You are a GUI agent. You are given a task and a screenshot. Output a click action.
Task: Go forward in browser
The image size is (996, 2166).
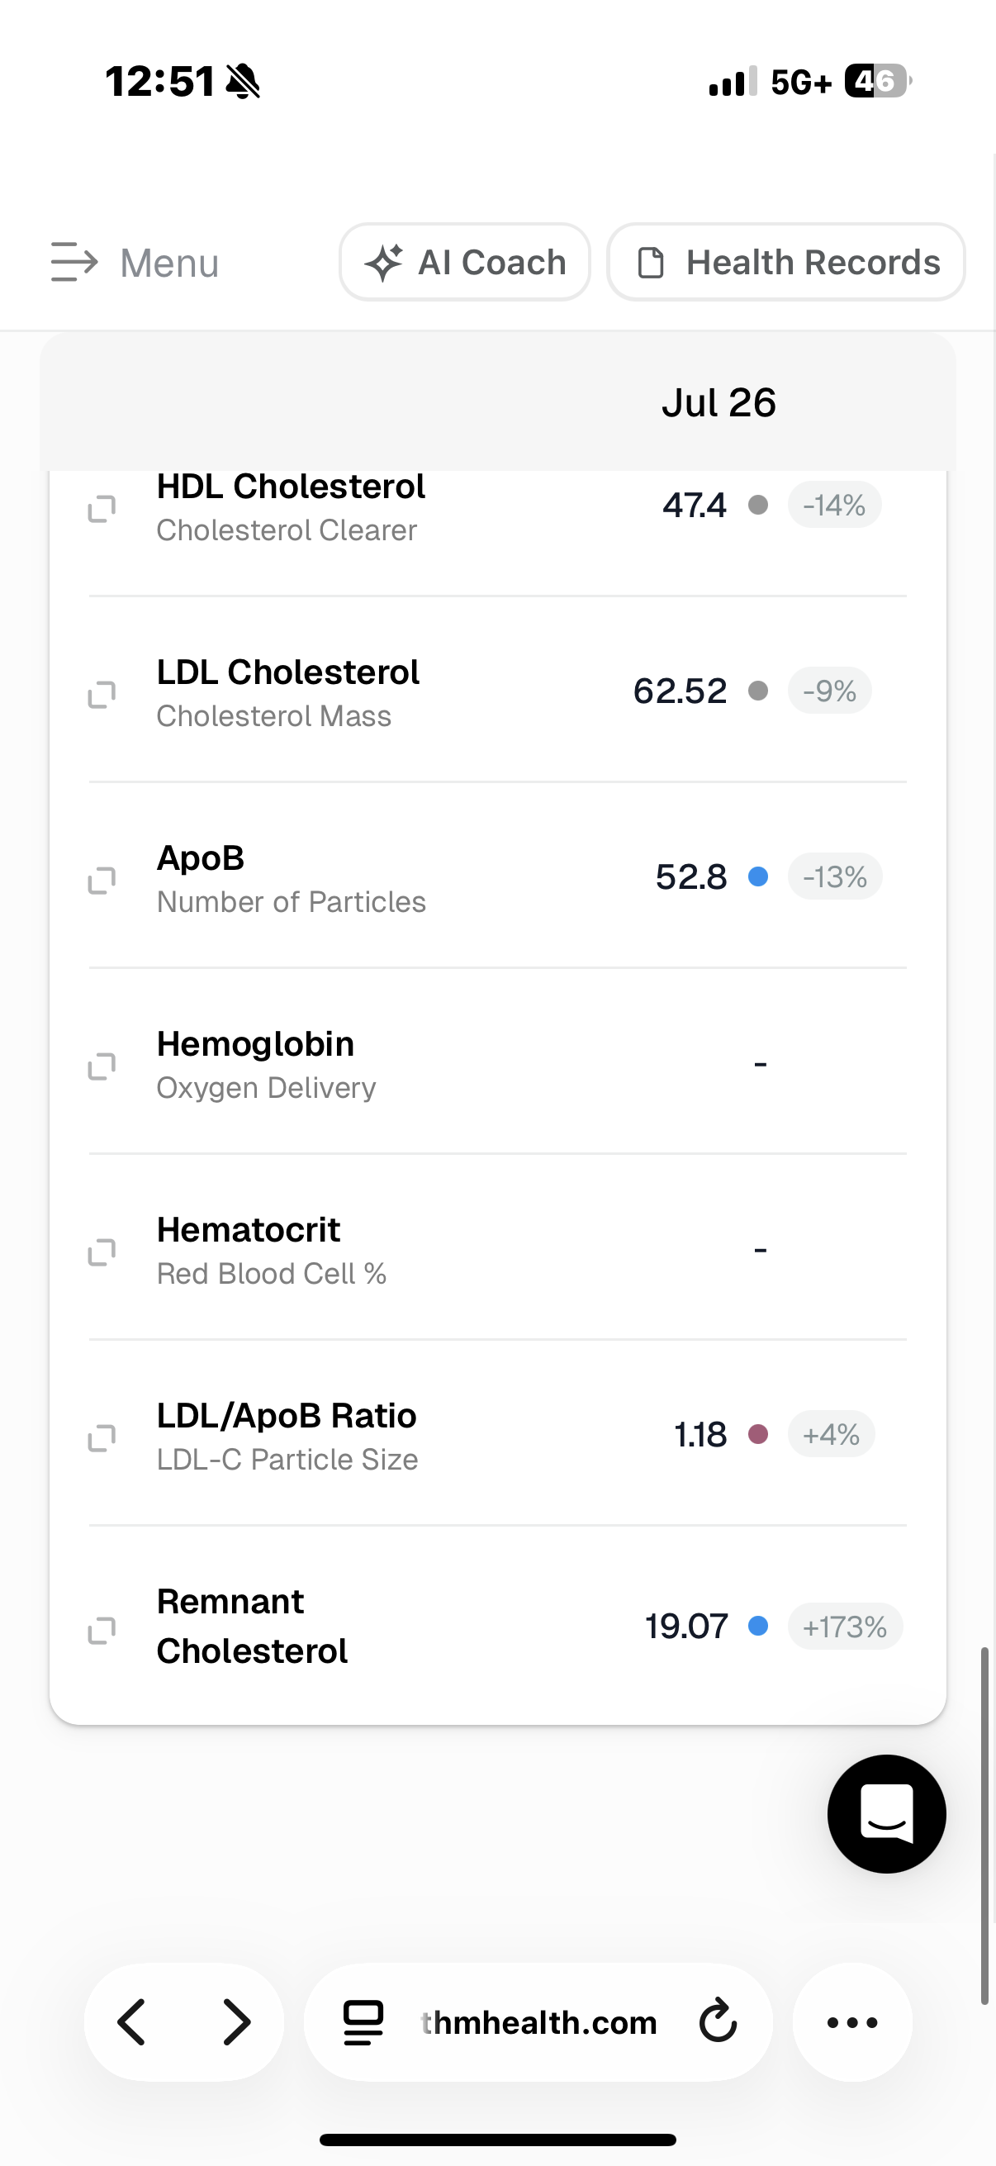(236, 2021)
